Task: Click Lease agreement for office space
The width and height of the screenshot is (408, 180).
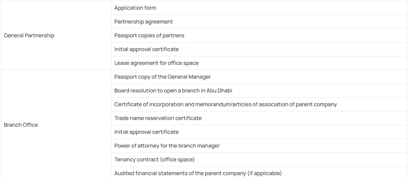Action: point(156,63)
